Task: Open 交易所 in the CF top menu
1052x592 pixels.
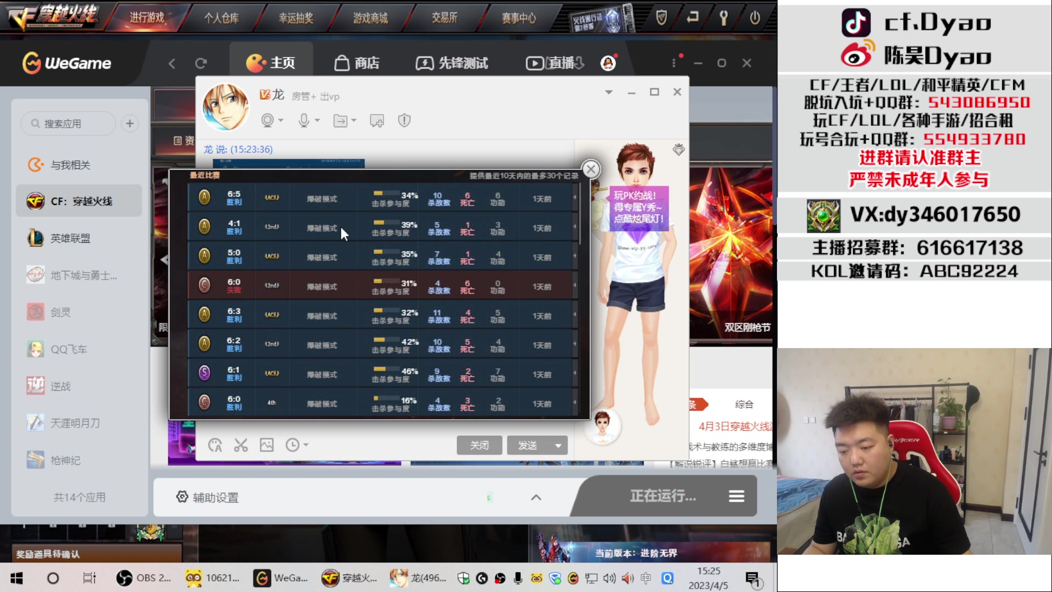Action: click(x=444, y=18)
